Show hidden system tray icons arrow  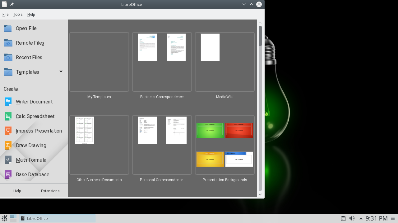(361, 218)
